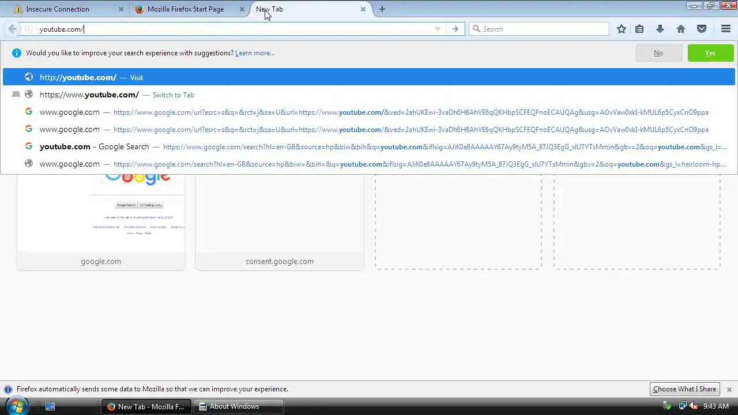Select New Tab - Mozilla Firefox taskbar button

coord(146,406)
